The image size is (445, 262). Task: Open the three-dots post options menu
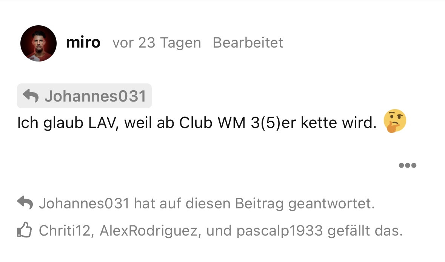point(408,165)
